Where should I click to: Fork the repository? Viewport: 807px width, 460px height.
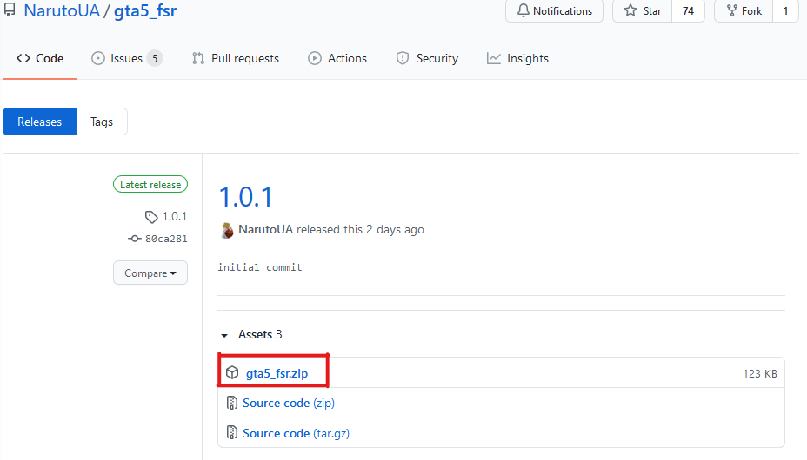[744, 11]
